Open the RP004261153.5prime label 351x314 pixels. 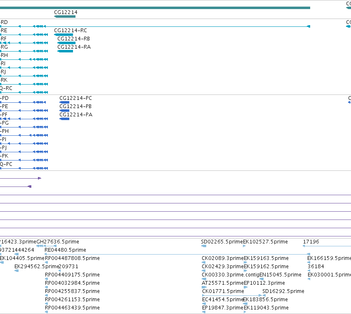point(72,300)
